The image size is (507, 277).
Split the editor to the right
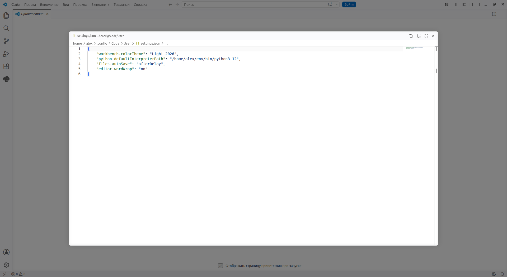tap(494, 14)
